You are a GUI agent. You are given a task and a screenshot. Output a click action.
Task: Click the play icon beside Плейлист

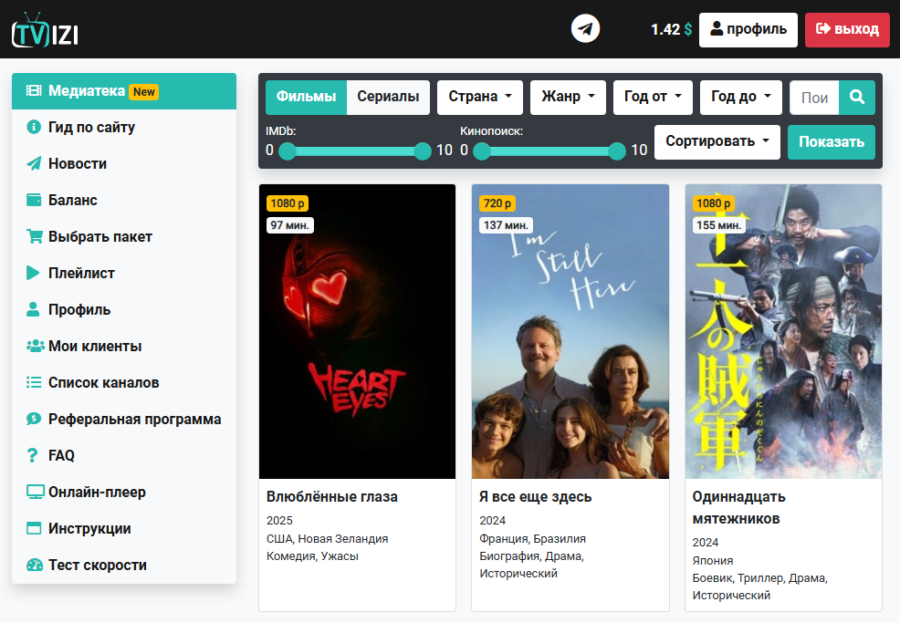pos(33,273)
